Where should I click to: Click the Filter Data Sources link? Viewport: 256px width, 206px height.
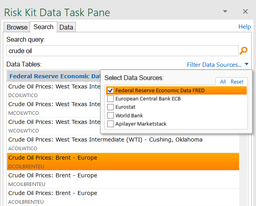(214, 64)
